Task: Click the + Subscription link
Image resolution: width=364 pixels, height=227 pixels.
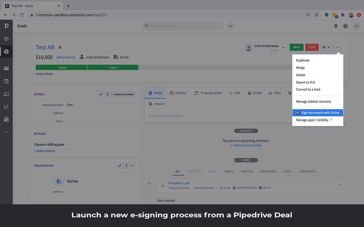Action: click(45, 151)
